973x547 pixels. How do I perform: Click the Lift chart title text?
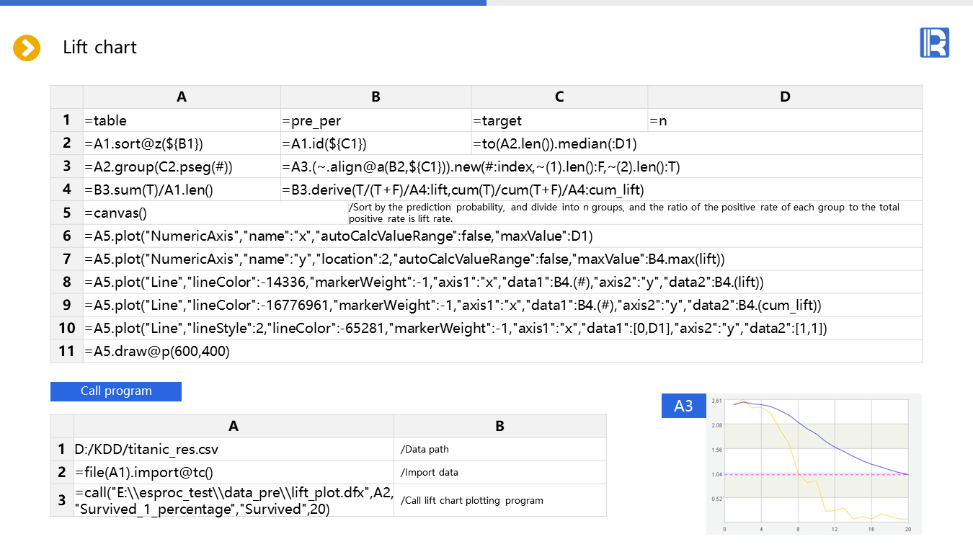coord(99,48)
